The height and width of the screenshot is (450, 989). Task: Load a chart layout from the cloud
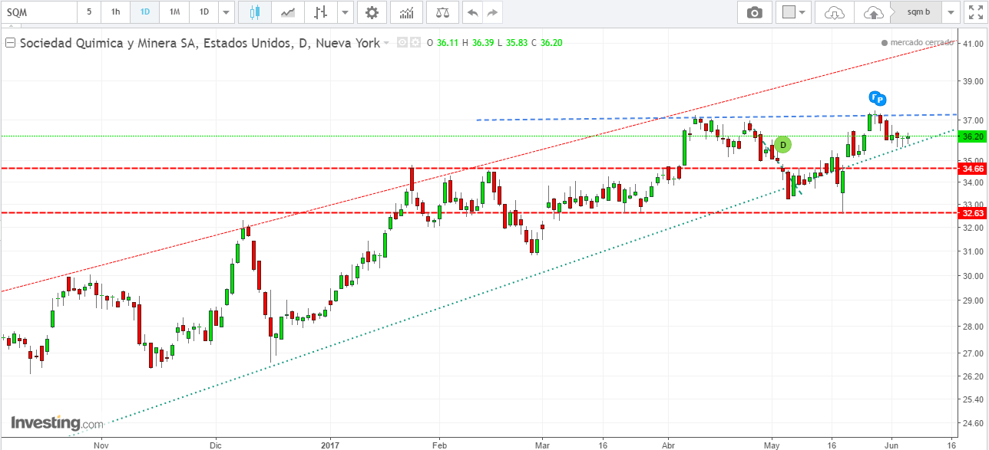[835, 12]
